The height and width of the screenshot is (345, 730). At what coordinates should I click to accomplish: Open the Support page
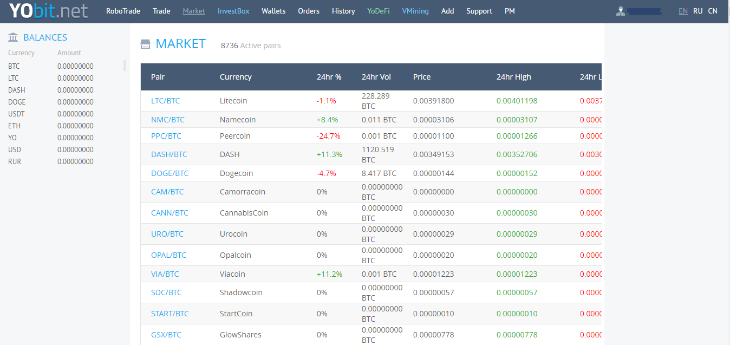(x=479, y=11)
